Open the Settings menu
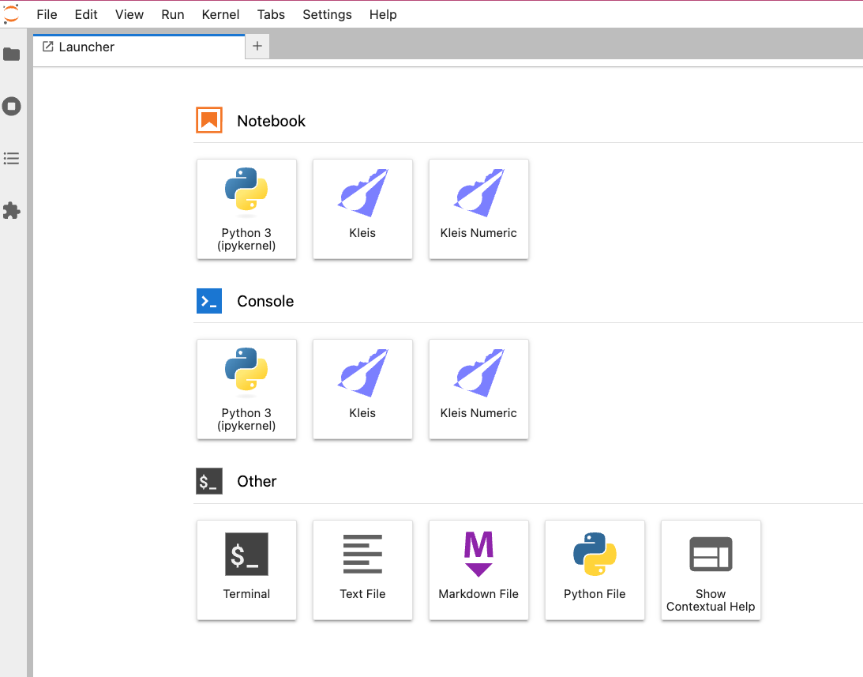Image resolution: width=863 pixels, height=677 pixels. [327, 14]
